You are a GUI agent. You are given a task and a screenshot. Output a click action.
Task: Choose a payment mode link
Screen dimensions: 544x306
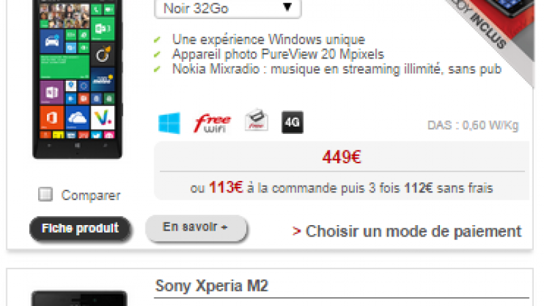[x=407, y=231]
